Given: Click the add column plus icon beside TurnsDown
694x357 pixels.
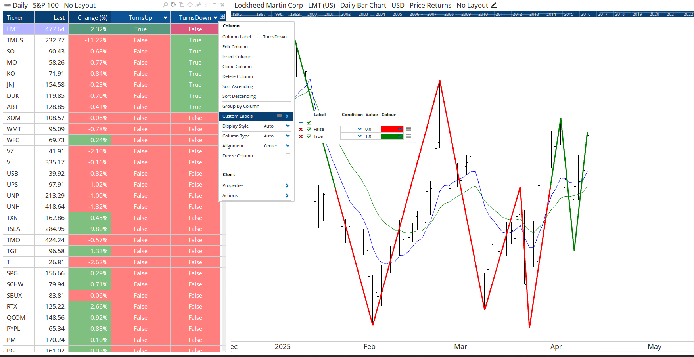Looking at the screenshot, I should point(222,17).
